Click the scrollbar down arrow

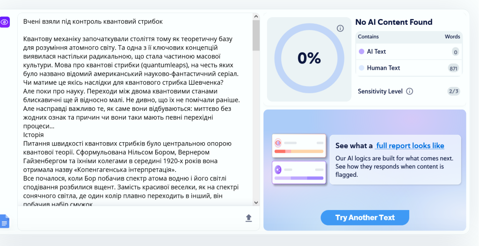pos(256,203)
